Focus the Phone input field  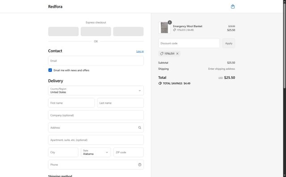coord(96,164)
